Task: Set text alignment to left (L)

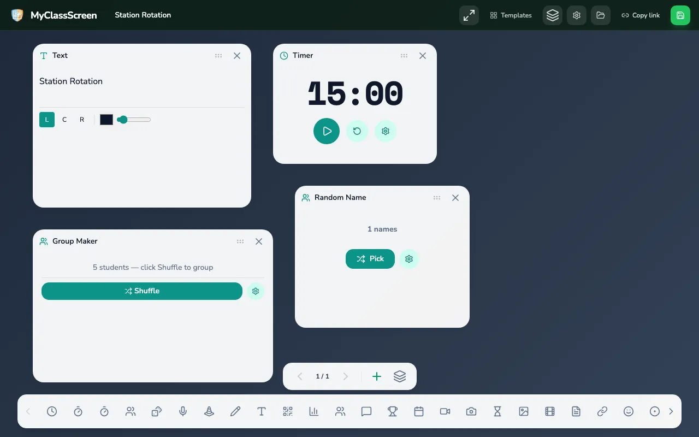Action: [x=47, y=120]
